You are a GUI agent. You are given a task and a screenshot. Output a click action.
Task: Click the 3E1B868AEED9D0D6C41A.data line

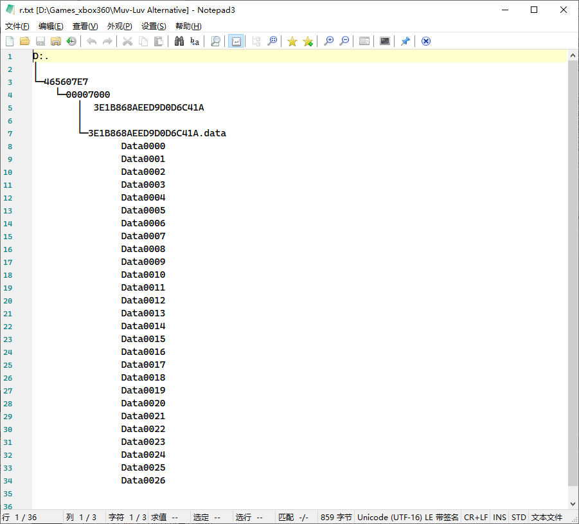pyautogui.click(x=157, y=133)
